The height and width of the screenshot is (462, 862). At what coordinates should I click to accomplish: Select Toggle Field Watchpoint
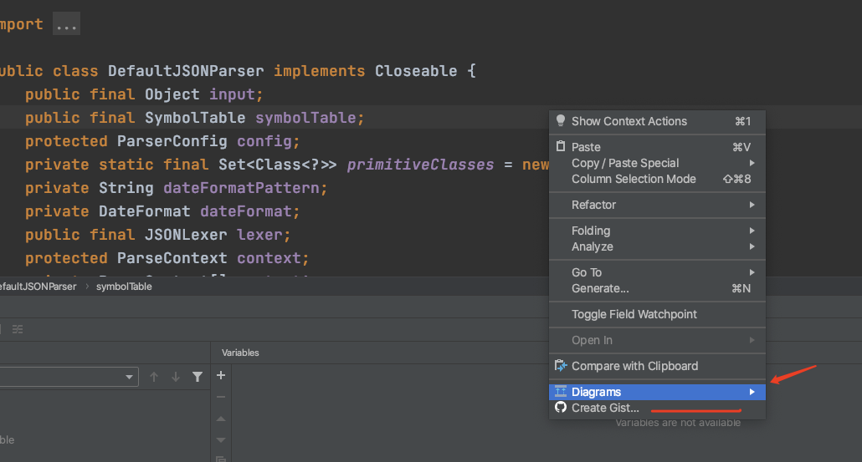[x=657, y=314]
